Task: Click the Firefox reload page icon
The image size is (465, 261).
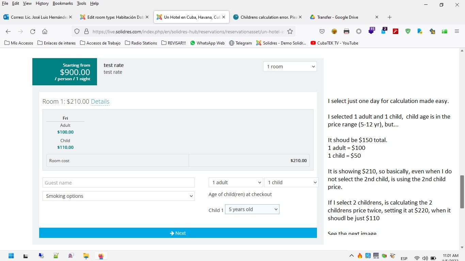Action: pos(33,32)
